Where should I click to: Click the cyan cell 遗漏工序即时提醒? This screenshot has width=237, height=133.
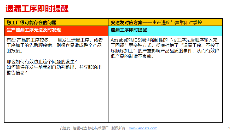(165, 31)
